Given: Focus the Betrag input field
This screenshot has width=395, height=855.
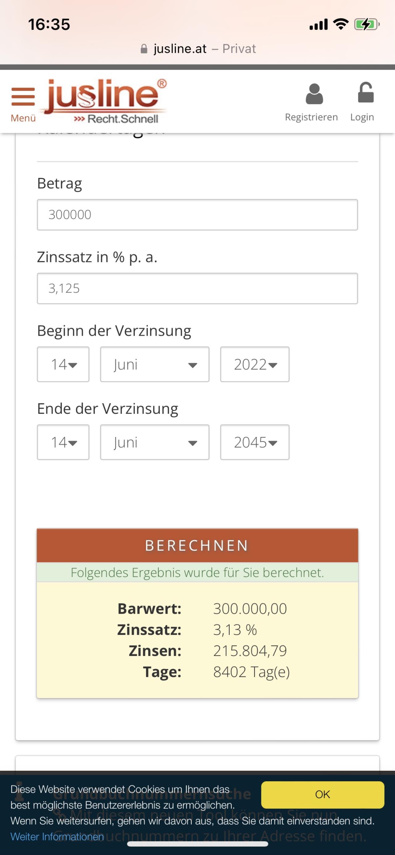Looking at the screenshot, I should [x=197, y=215].
